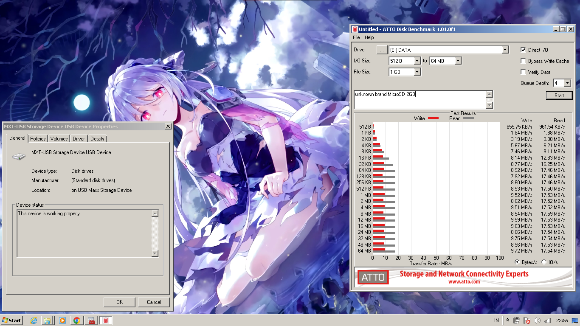Switch to the Volumes tab

click(59, 139)
